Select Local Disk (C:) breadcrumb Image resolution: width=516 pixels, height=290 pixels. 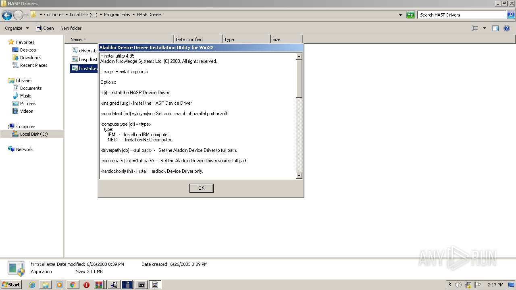coord(83,14)
